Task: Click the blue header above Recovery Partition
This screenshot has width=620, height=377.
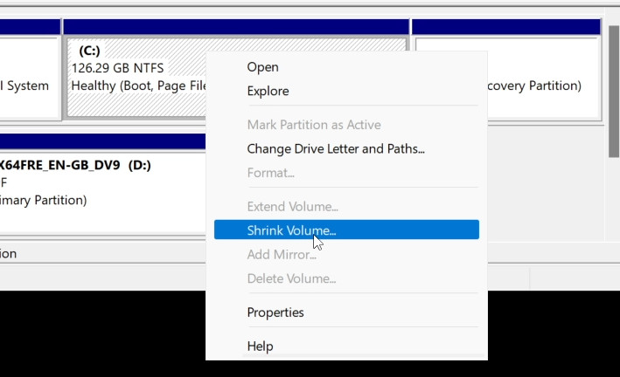Action: (x=507, y=27)
